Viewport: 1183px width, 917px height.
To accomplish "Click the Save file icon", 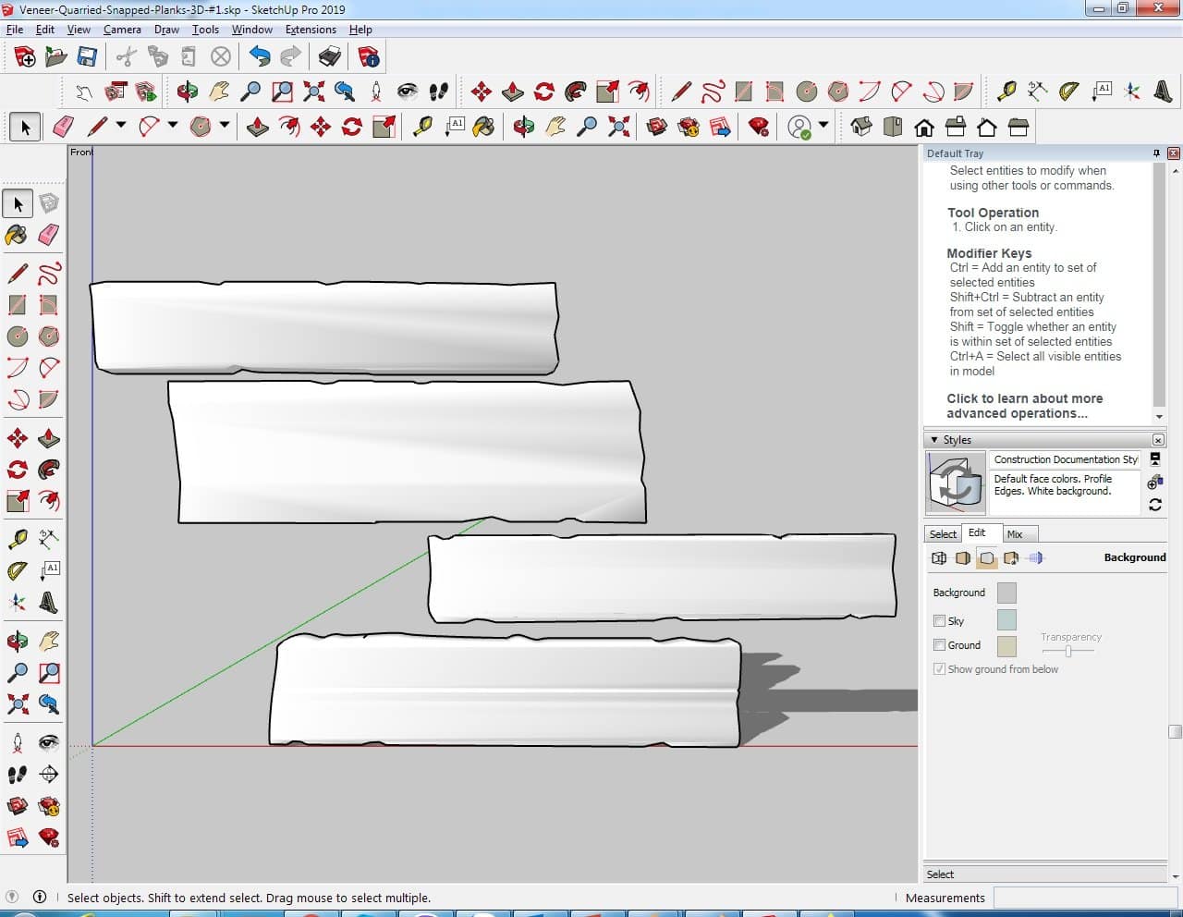I will pyautogui.click(x=87, y=57).
